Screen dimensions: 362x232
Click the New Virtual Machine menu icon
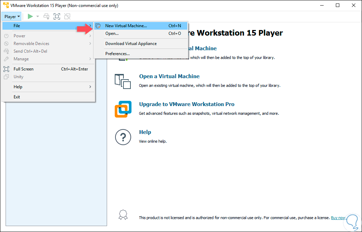(x=98, y=26)
